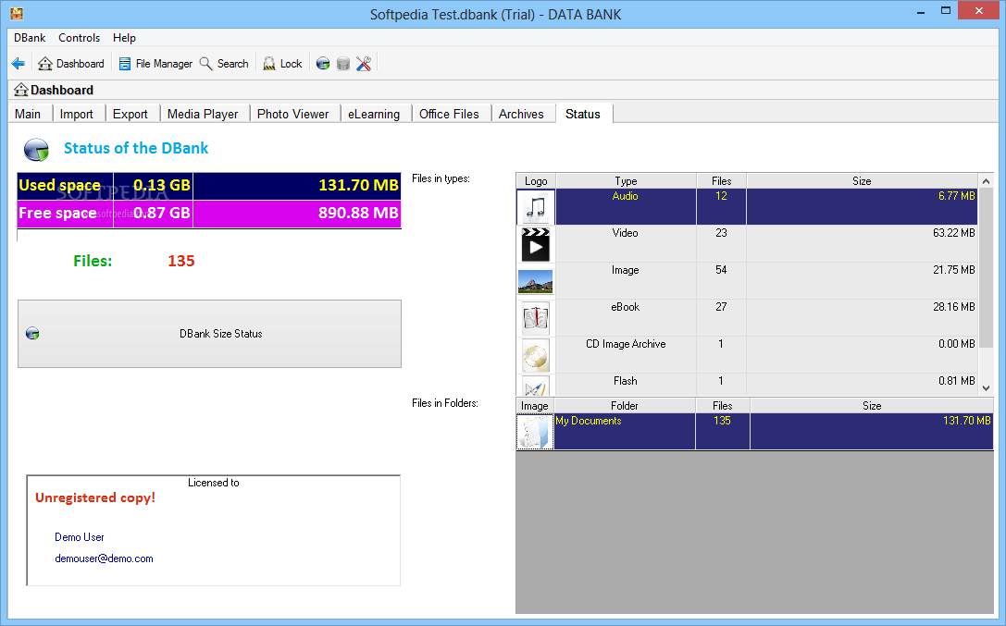Select the Flash type logo icon
This screenshot has height=626, width=1006.
point(535,385)
